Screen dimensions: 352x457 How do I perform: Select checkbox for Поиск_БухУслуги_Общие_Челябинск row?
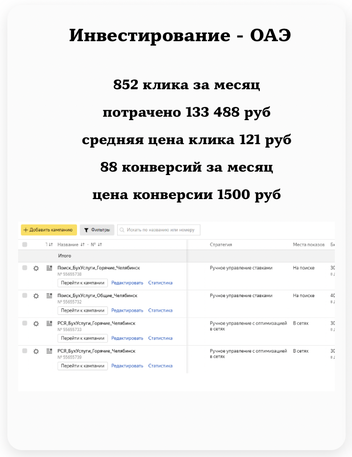point(25,296)
